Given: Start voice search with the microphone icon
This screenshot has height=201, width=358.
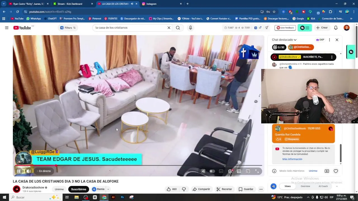Looking at the screenshot, I should pyautogui.click(x=190, y=28).
